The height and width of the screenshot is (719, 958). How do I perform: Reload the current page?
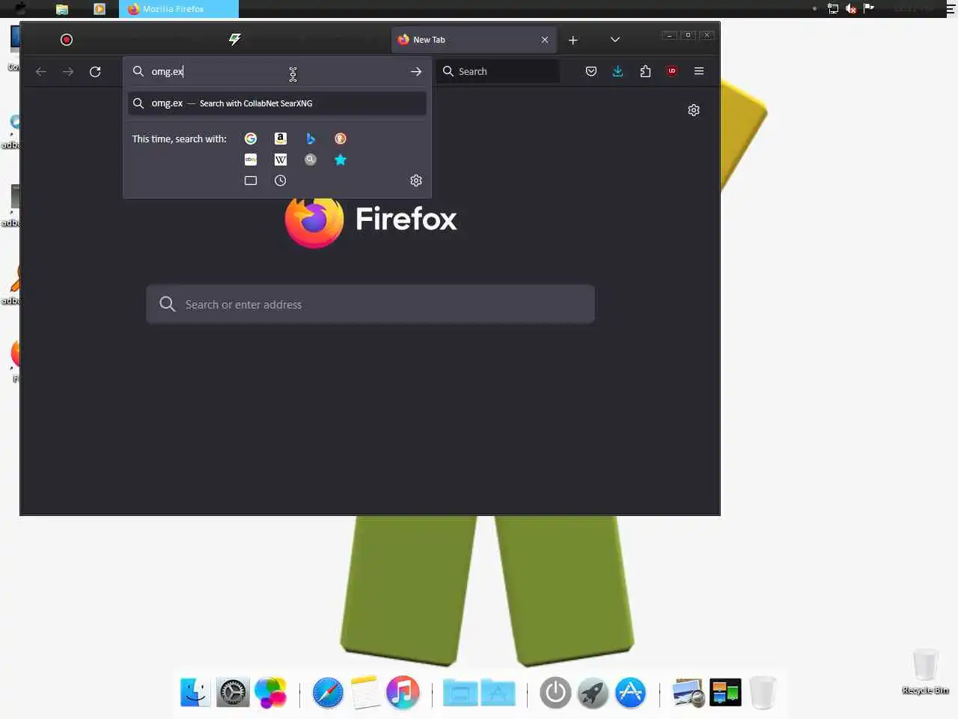click(x=95, y=71)
